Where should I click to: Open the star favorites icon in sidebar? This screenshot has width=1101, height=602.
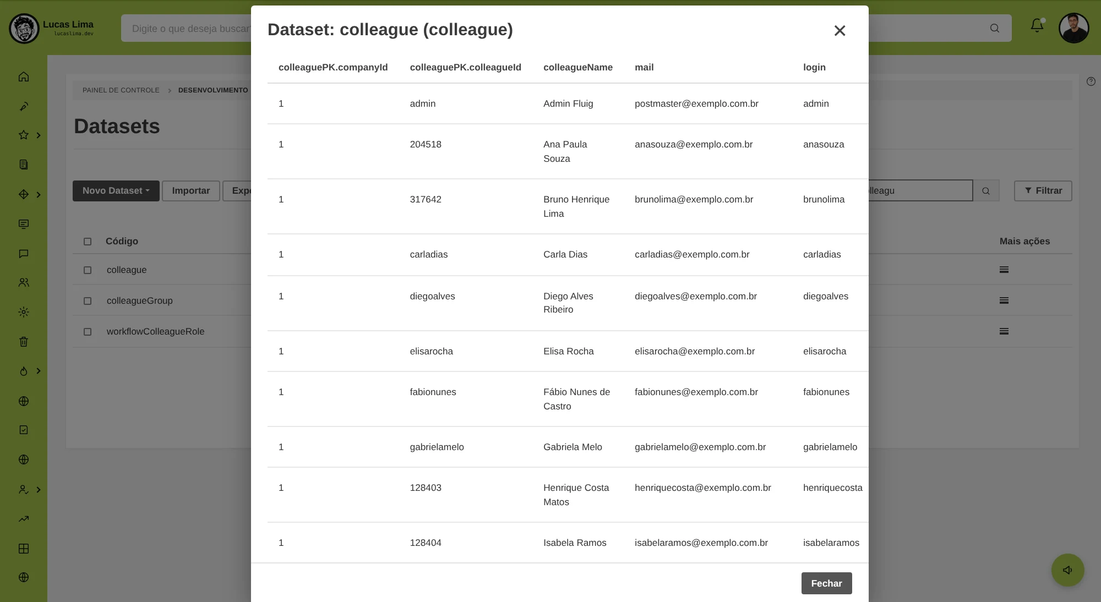pyautogui.click(x=24, y=135)
